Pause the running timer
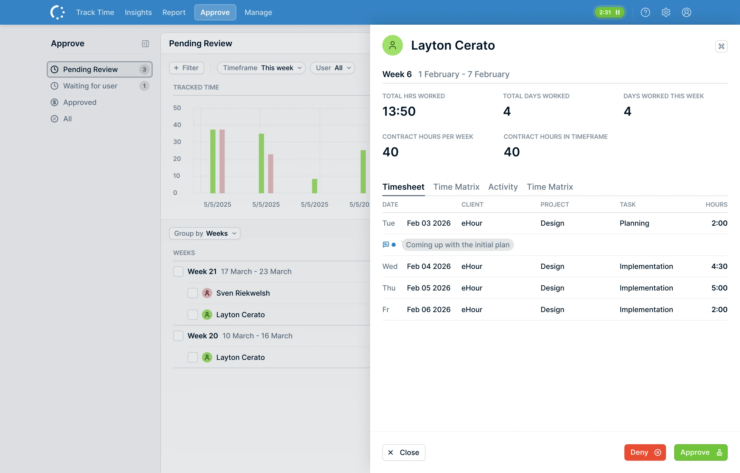 tap(618, 12)
